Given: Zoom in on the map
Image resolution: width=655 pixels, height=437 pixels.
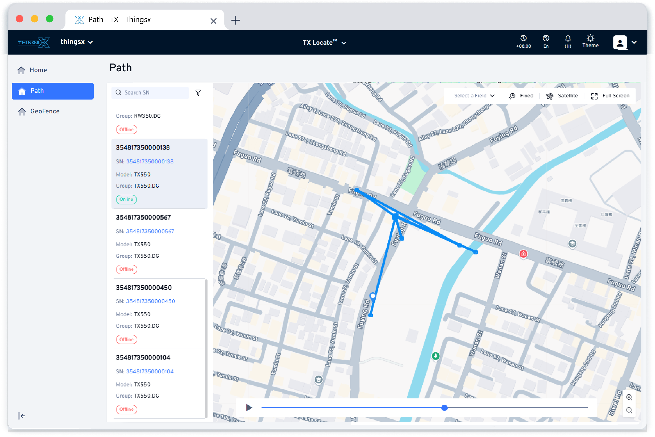Looking at the screenshot, I should pos(629,397).
